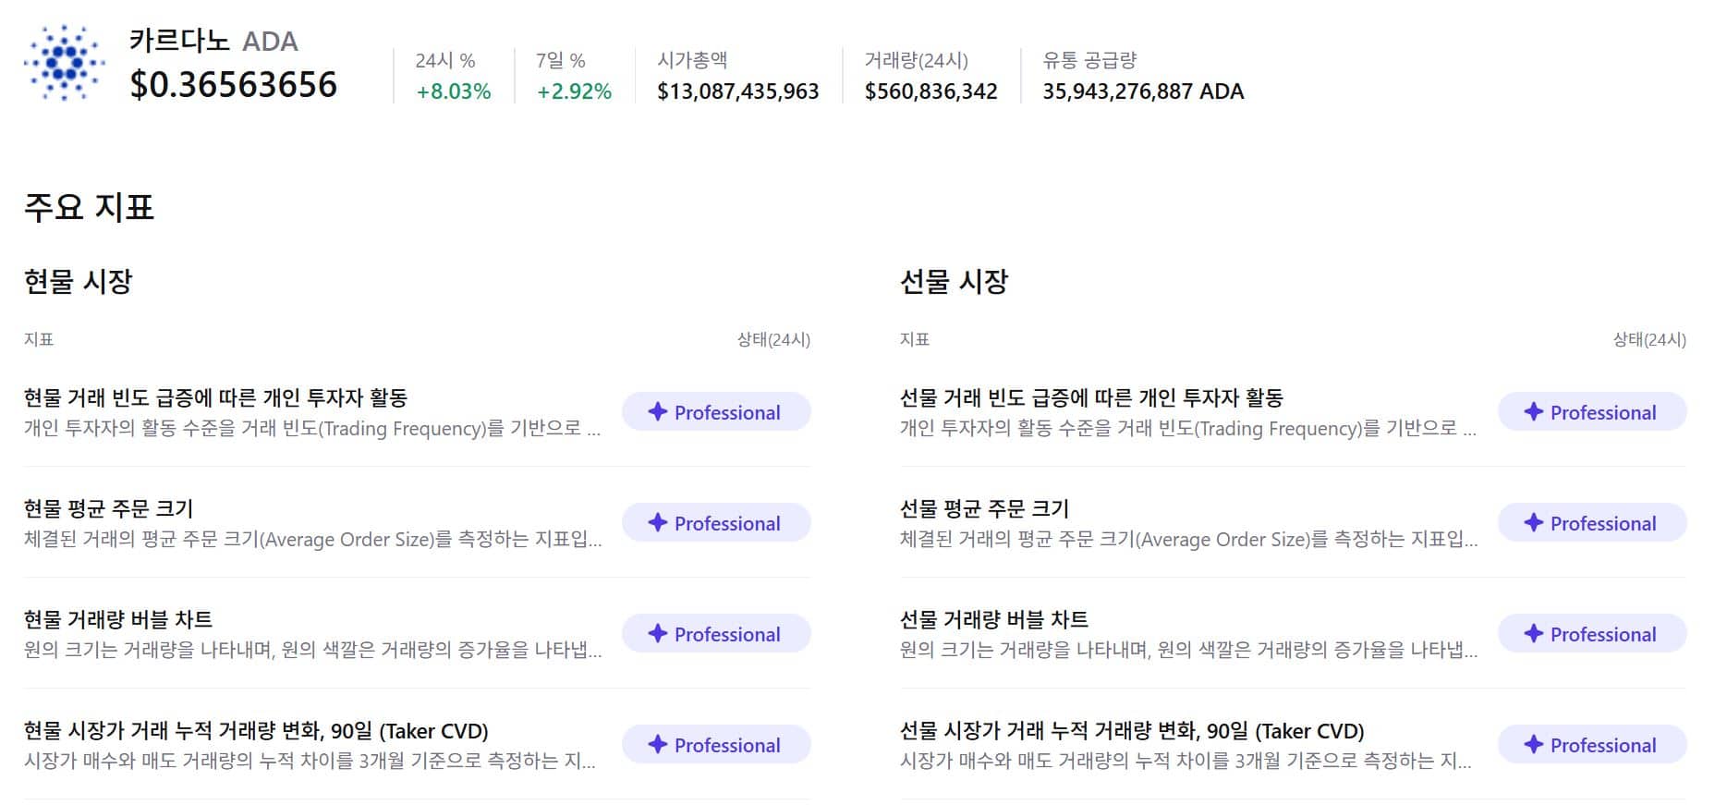Click the Professional badge on the futures Taker CVD row

click(1591, 745)
